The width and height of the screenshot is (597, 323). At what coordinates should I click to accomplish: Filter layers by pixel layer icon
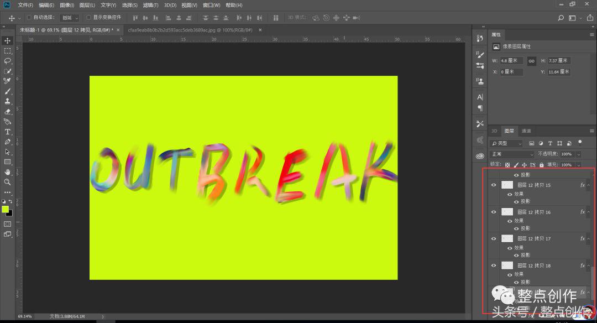point(532,143)
